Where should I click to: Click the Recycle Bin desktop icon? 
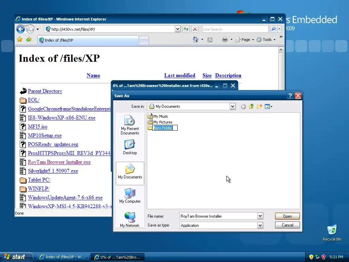pyautogui.click(x=332, y=233)
